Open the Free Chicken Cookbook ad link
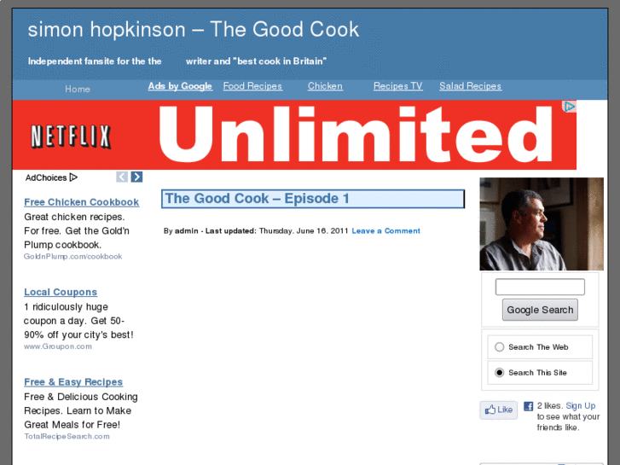The height and width of the screenshot is (465, 620). [x=82, y=202]
